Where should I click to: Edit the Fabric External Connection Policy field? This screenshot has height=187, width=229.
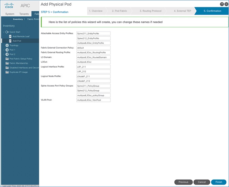coord(93,48)
